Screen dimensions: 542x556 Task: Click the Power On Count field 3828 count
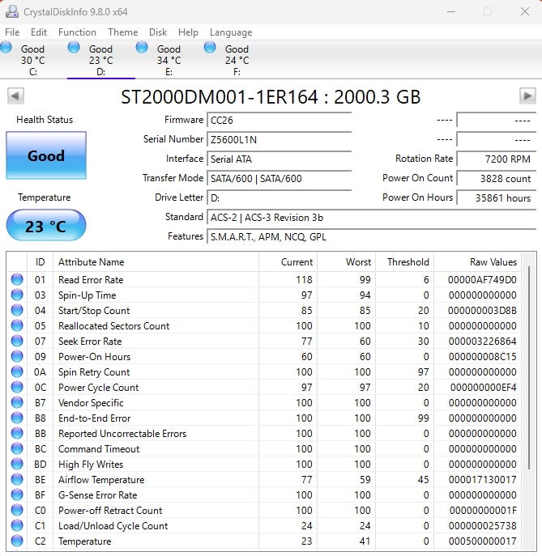496,178
